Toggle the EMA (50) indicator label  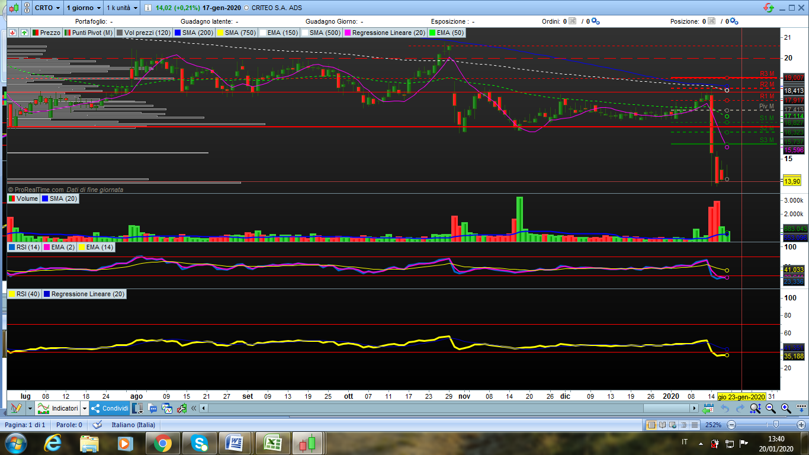pos(446,33)
